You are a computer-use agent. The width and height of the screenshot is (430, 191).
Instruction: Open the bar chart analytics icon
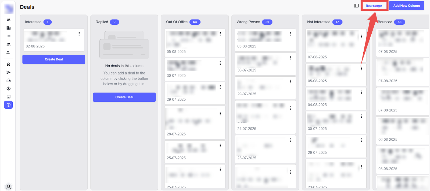click(9, 80)
